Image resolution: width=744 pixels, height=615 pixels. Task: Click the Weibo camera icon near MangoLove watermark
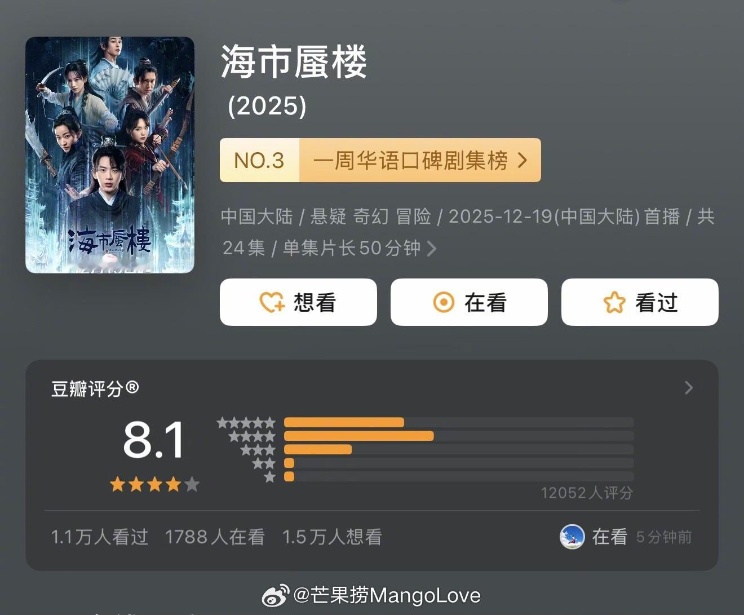coord(274,595)
